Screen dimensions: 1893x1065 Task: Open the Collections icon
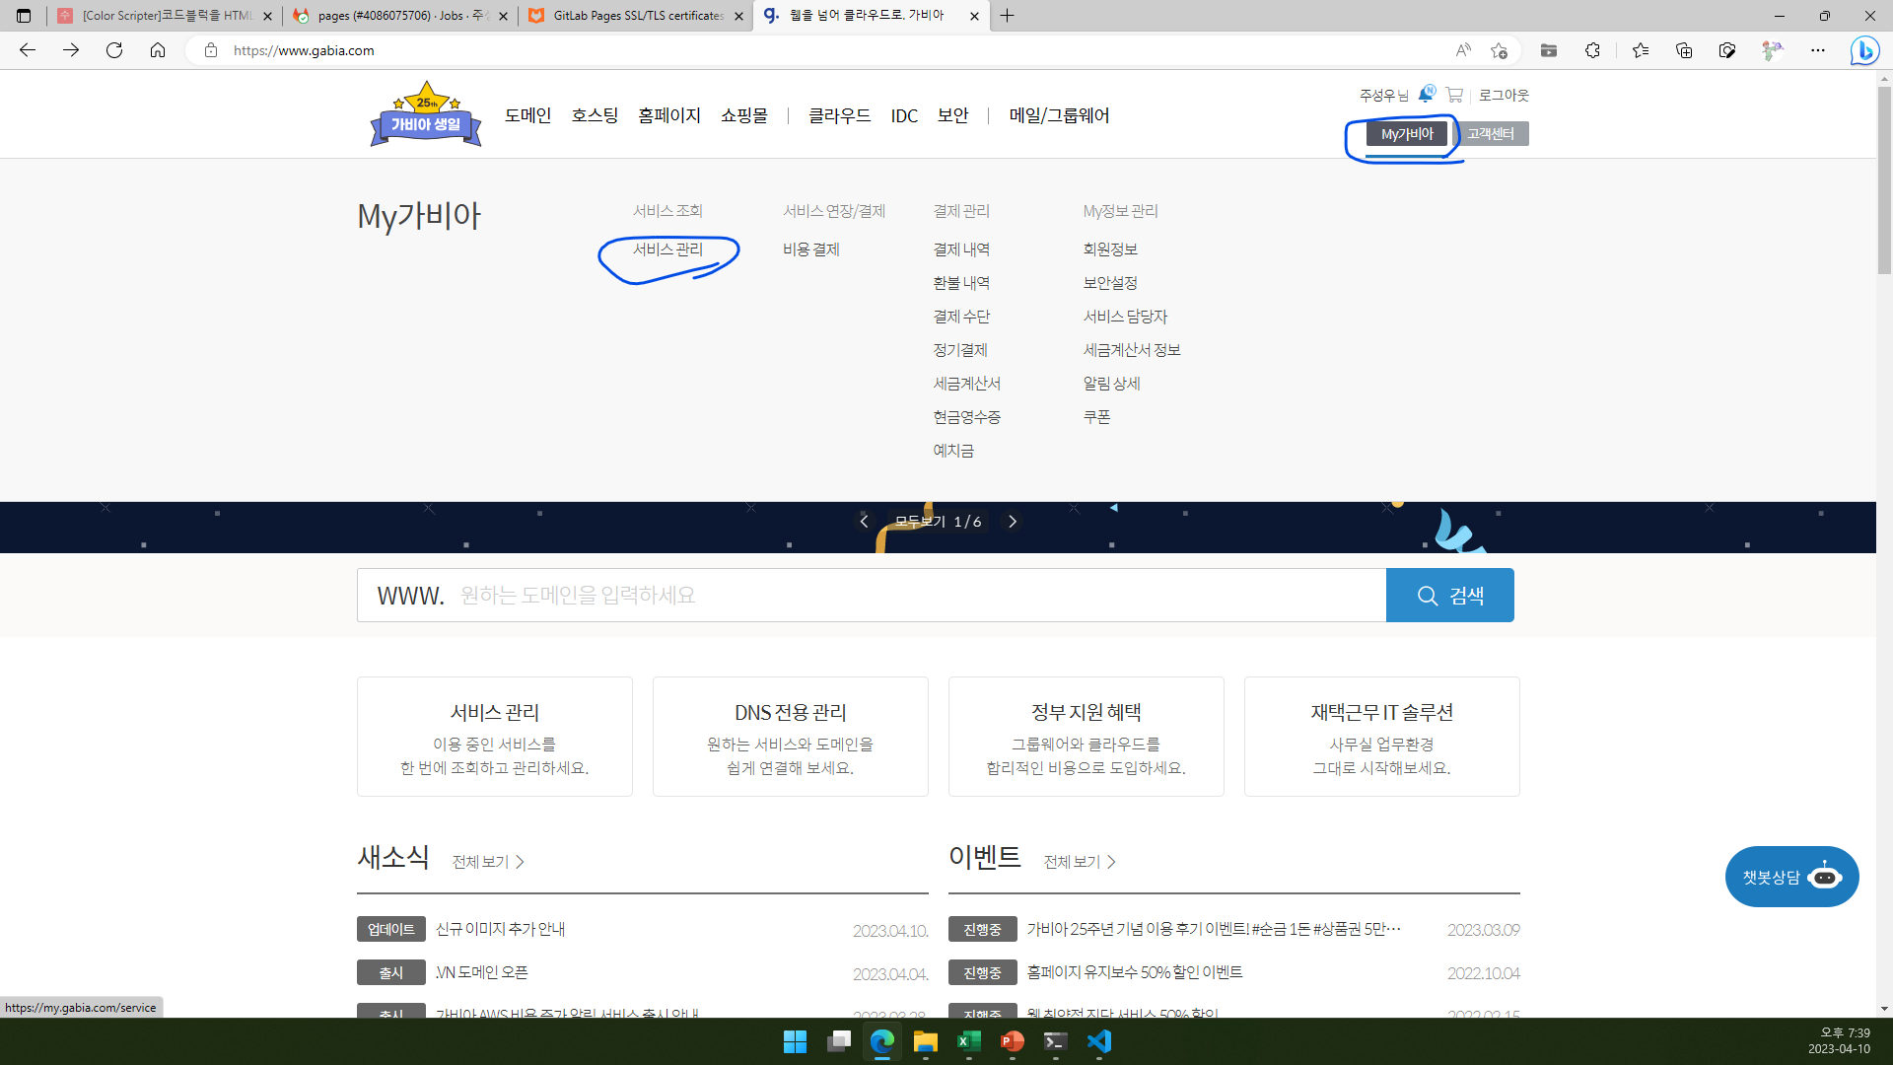point(1684,50)
